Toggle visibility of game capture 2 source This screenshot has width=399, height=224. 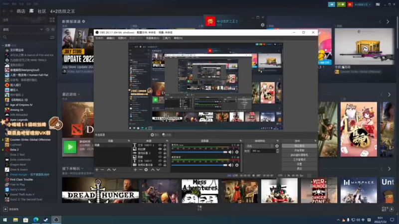[160, 153]
